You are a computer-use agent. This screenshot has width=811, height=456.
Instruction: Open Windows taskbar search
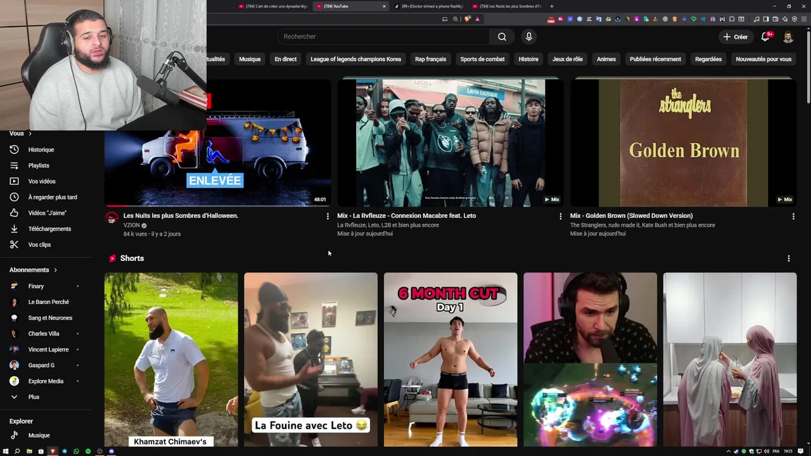click(x=17, y=452)
